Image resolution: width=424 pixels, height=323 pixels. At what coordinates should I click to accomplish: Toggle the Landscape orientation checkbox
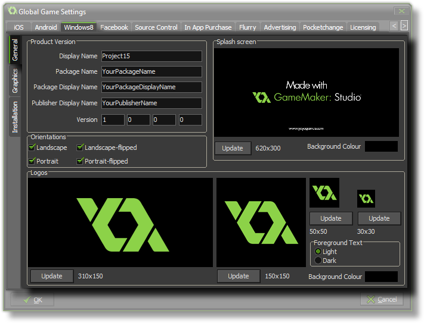pos(32,148)
